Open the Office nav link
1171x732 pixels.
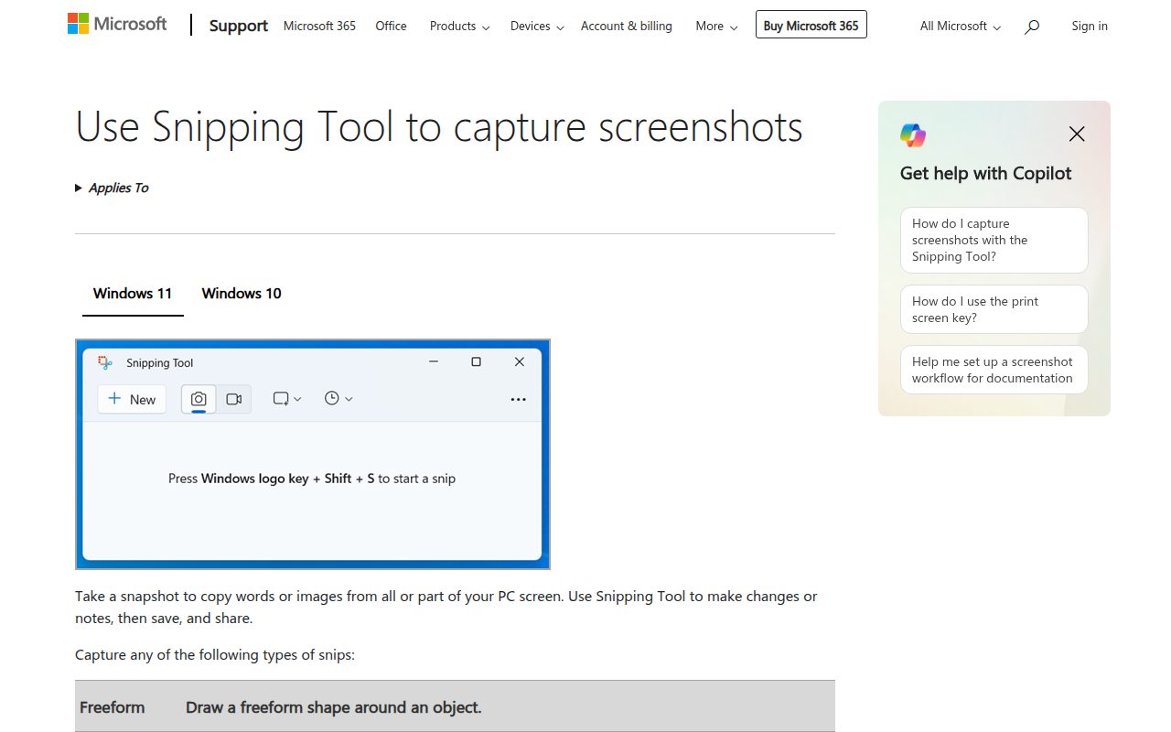(391, 27)
